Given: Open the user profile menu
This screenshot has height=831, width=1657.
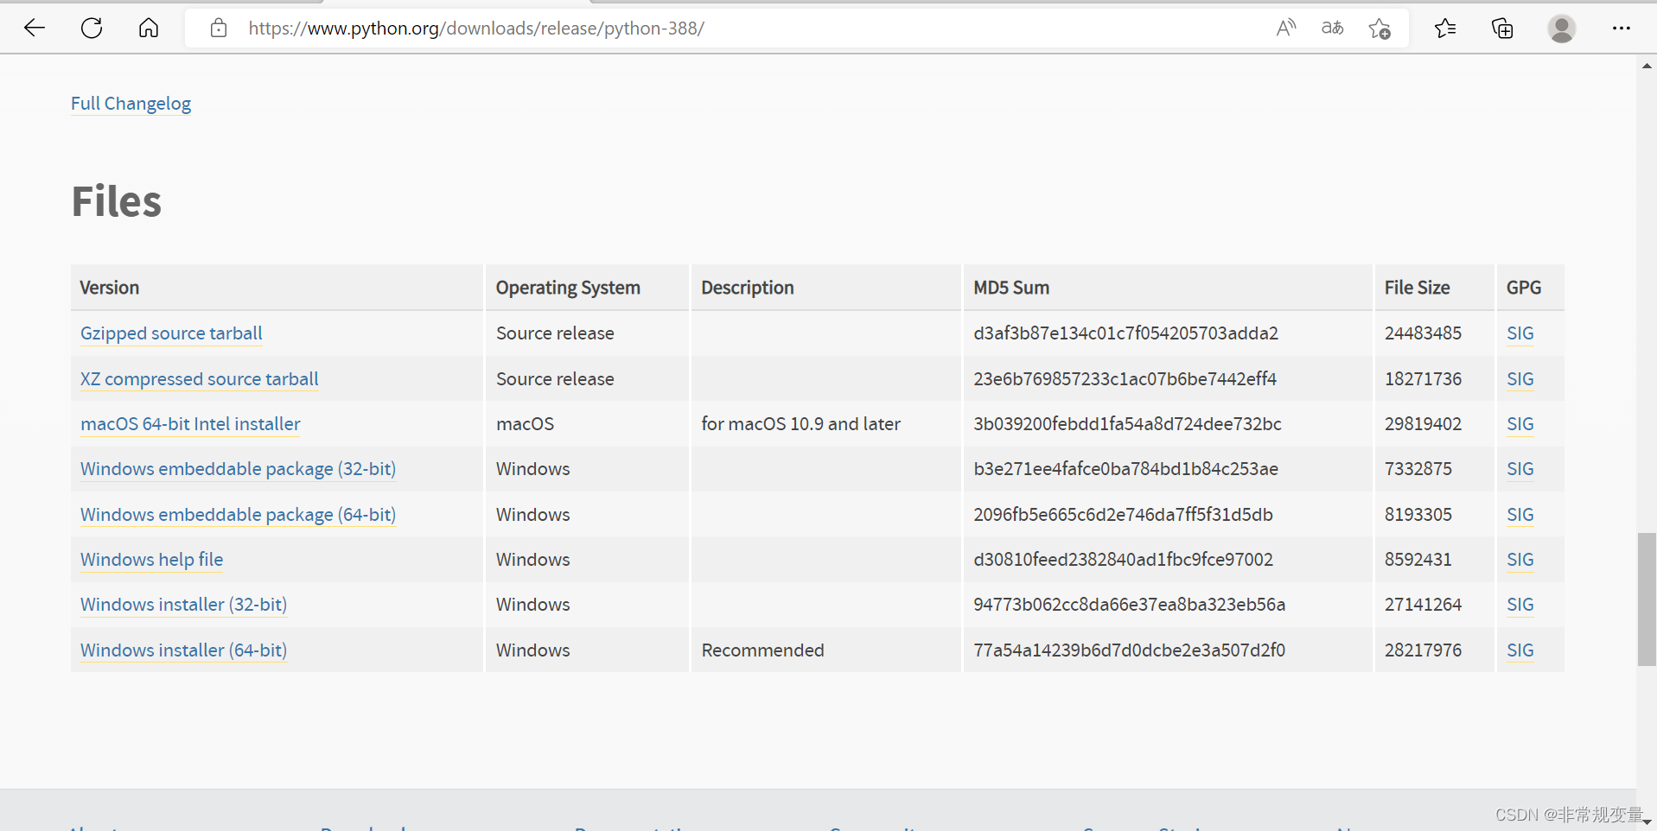Looking at the screenshot, I should [x=1561, y=29].
